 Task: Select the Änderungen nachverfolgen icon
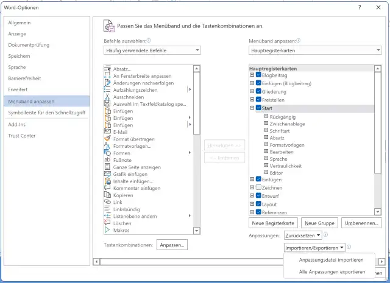[107, 83]
